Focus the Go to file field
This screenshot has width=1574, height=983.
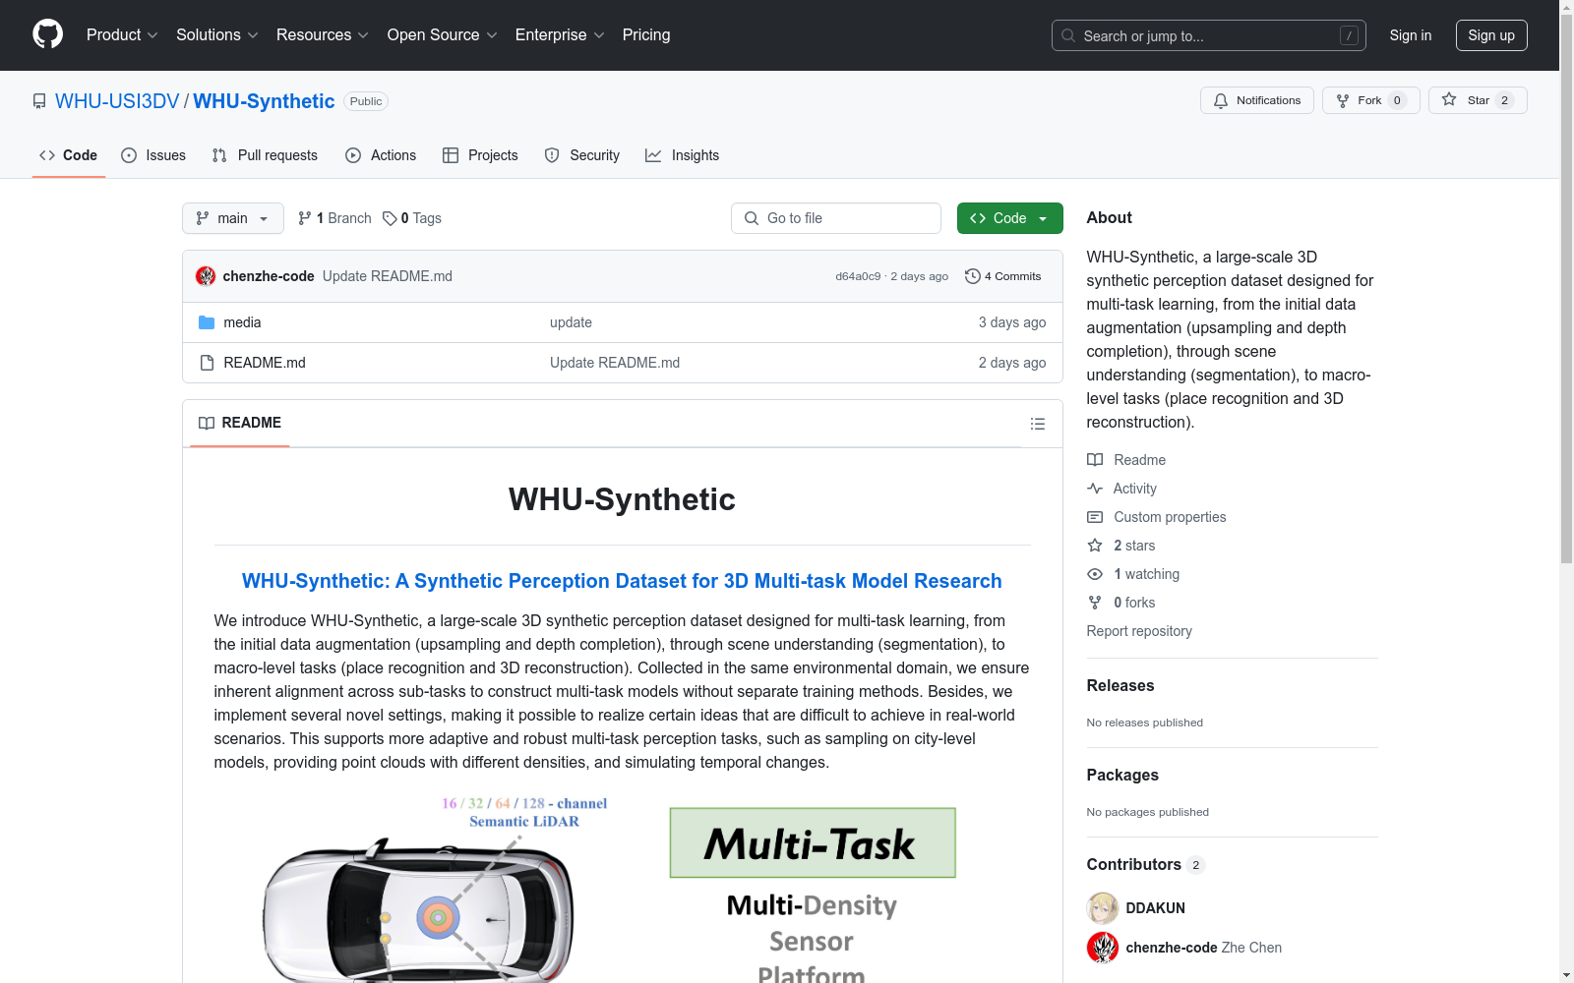point(836,218)
